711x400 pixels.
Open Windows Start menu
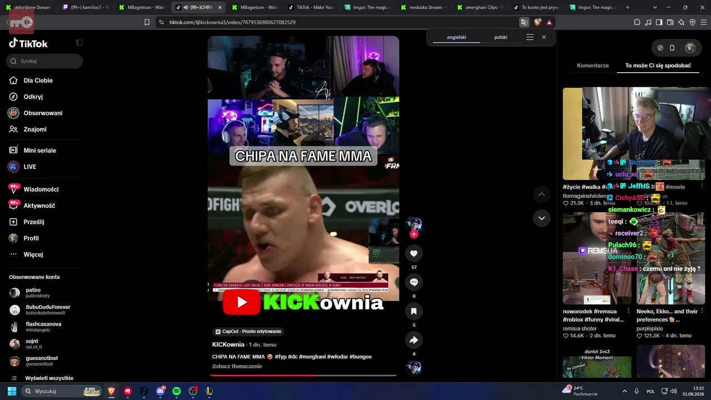point(12,391)
